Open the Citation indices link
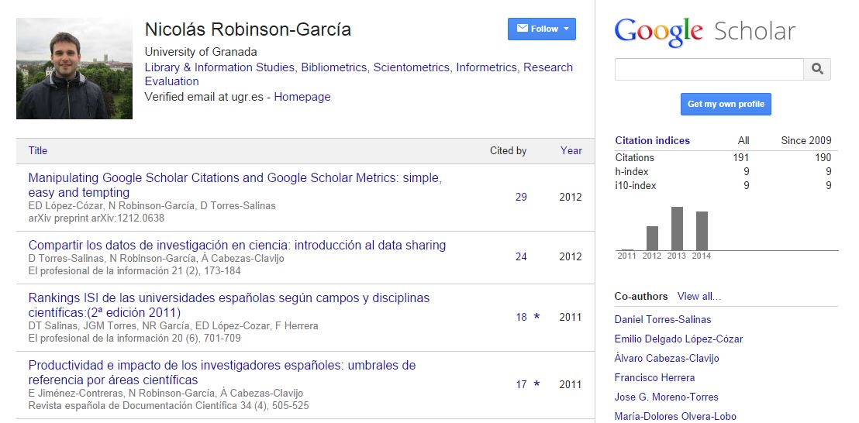The image size is (859, 423). [652, 140]
